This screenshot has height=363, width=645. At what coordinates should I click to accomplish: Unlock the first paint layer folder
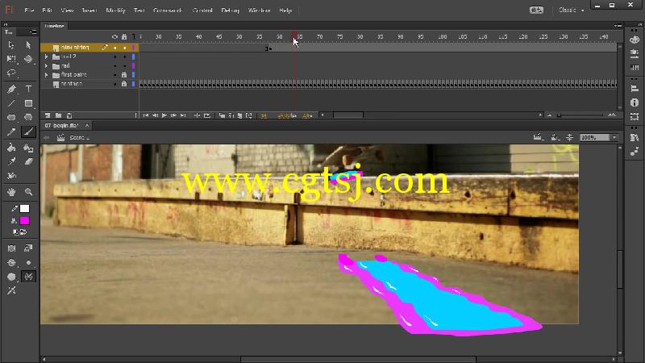pos(124,75)
